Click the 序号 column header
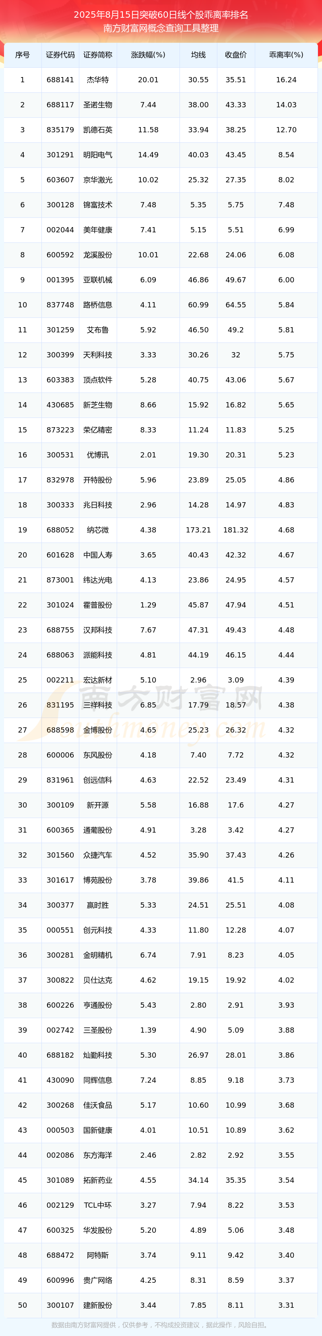The image size is (322, 1336). (22, 55)
